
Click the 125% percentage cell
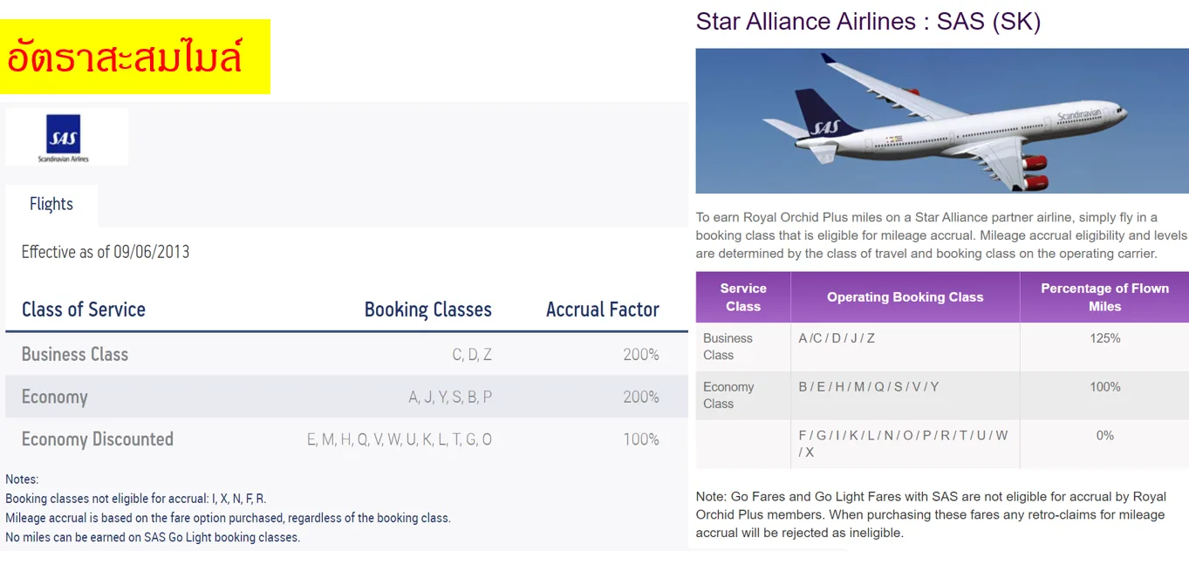coord(1104,347)
